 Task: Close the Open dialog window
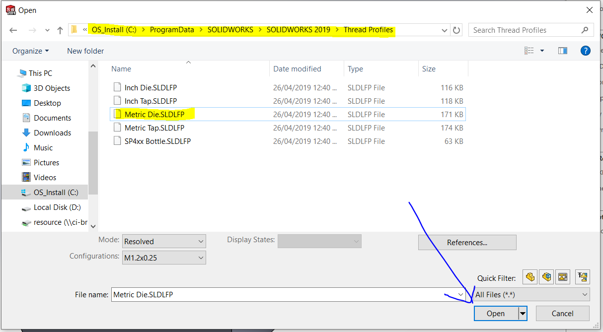[590, 10]
